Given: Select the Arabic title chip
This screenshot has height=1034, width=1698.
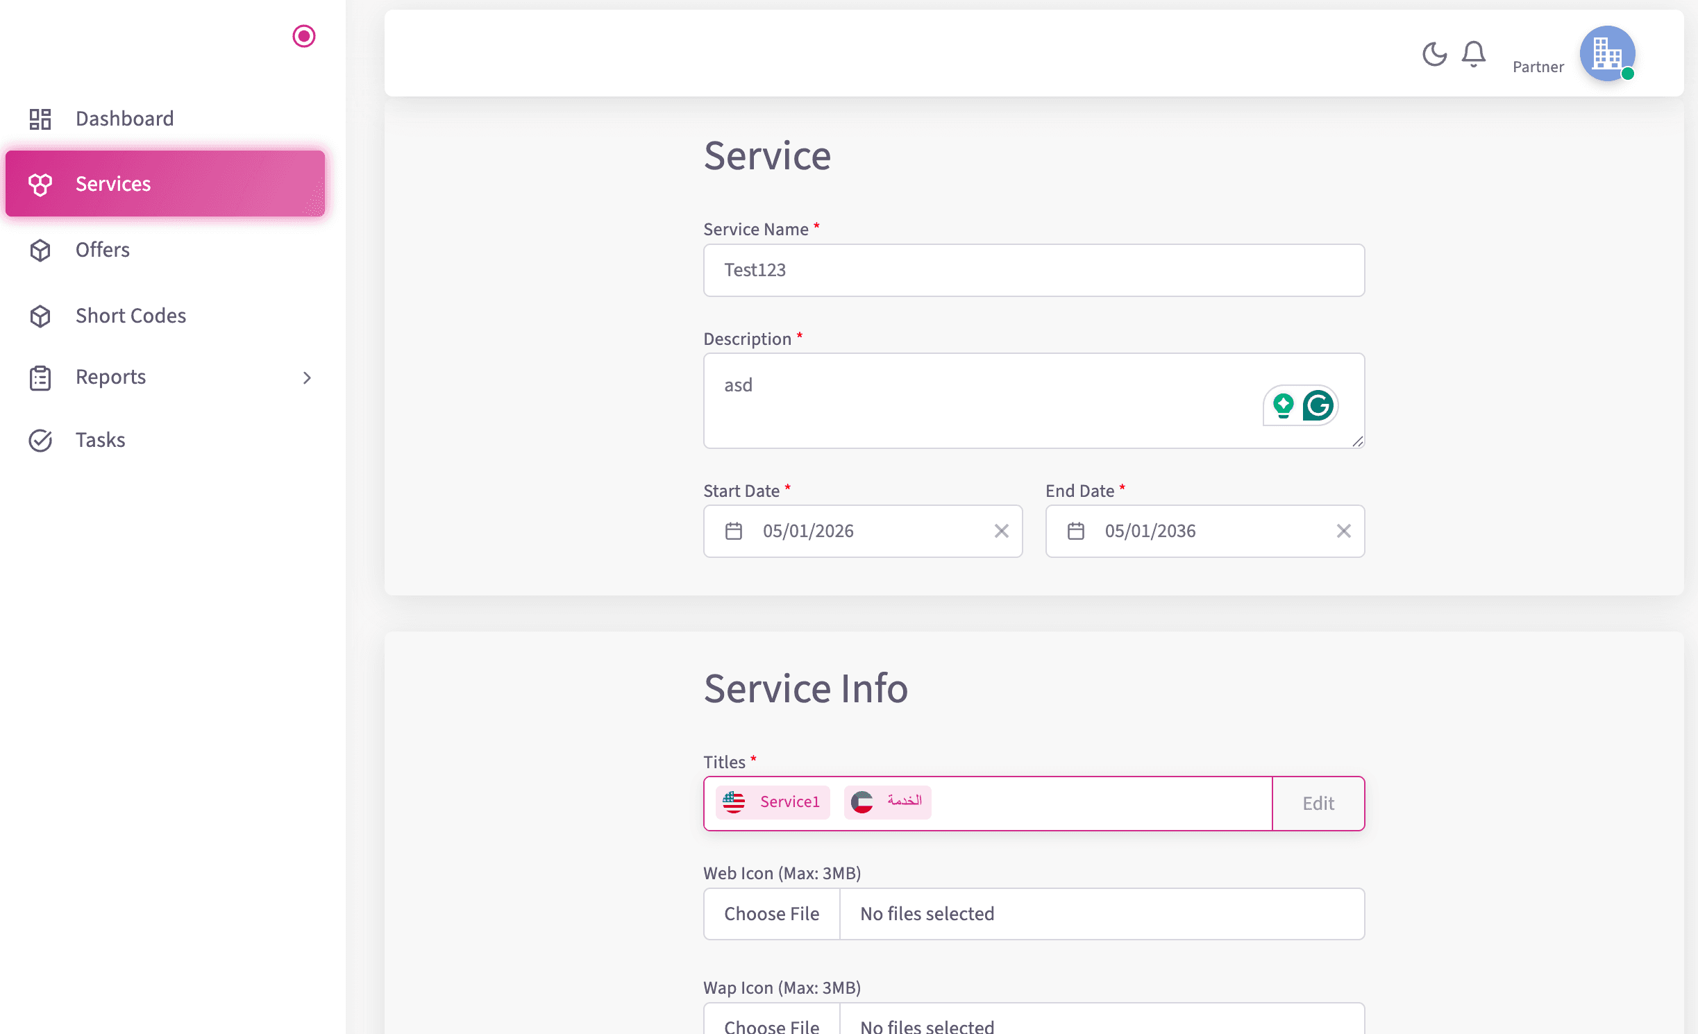Looking at the screenshot, I should coord(887,802).
